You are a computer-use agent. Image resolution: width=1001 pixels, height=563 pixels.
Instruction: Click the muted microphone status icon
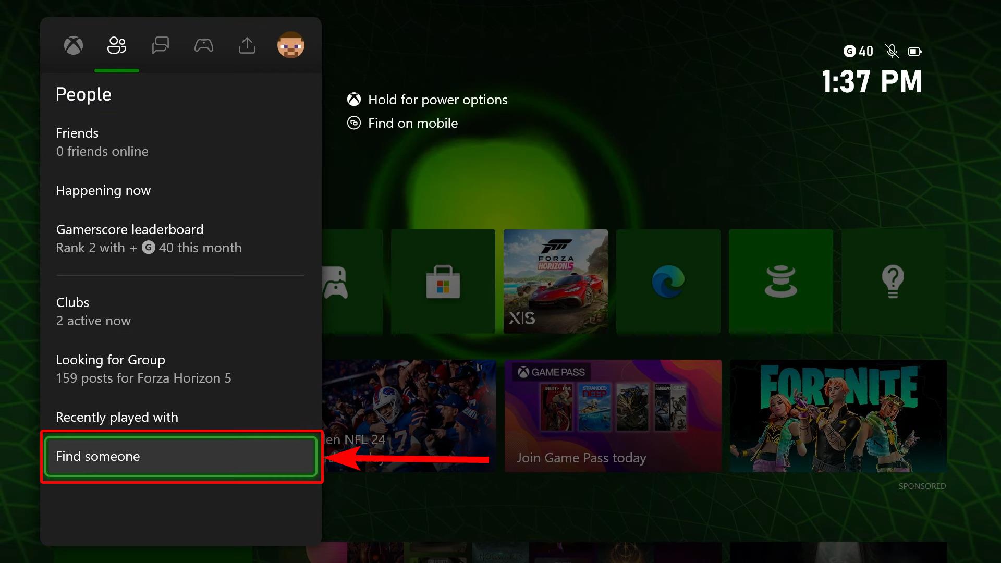tap(892, 51)
